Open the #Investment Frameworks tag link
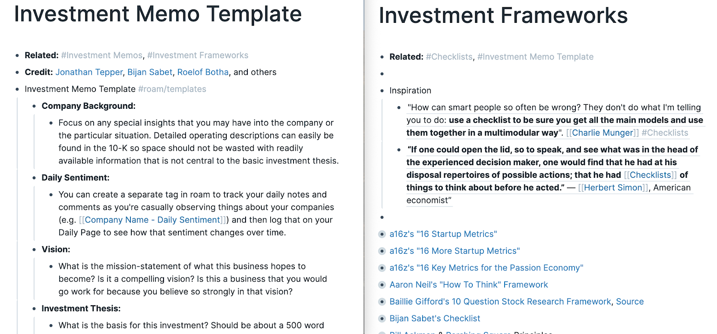 tap(198, 55)
